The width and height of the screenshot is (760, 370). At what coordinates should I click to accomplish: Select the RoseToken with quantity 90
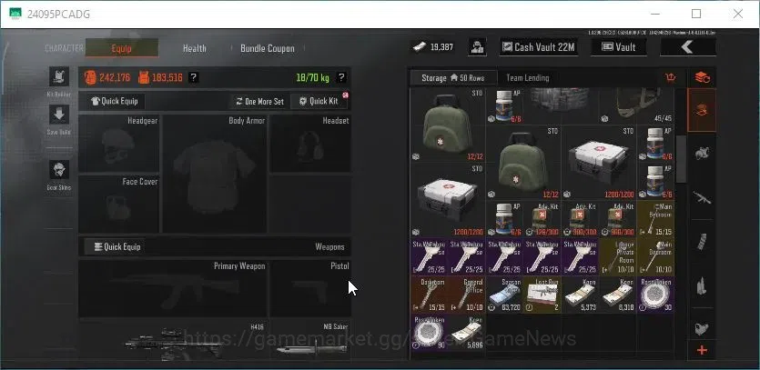click(x=429, y=332)
